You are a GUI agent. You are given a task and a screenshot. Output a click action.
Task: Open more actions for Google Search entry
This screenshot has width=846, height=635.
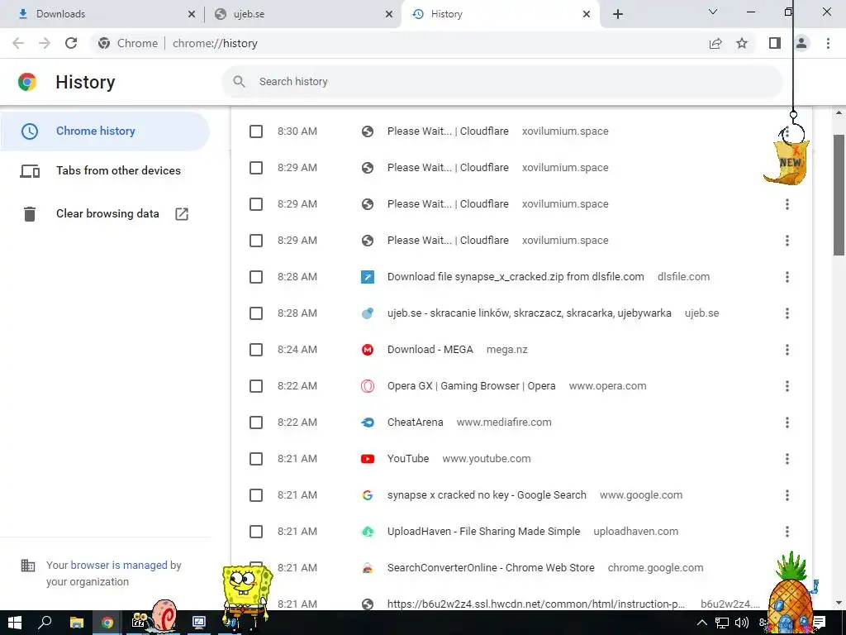(x=787, y=495)
